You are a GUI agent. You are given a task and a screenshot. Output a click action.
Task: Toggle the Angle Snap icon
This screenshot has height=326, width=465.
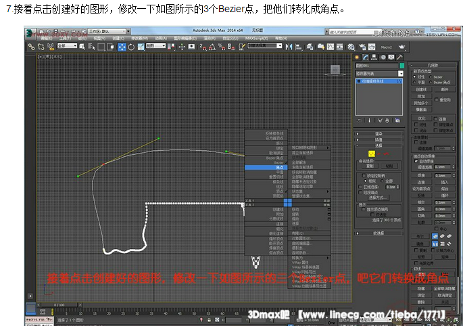click(x=212, y=47)
